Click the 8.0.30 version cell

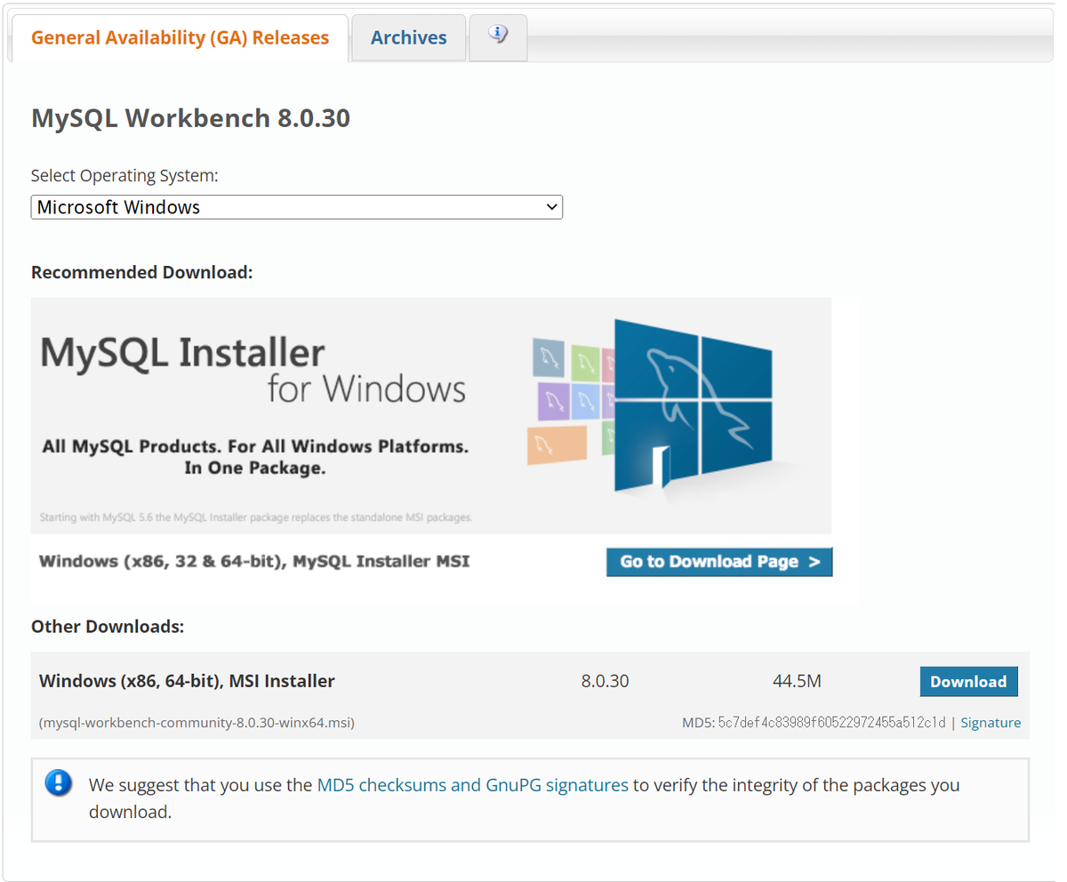(605, 682)
